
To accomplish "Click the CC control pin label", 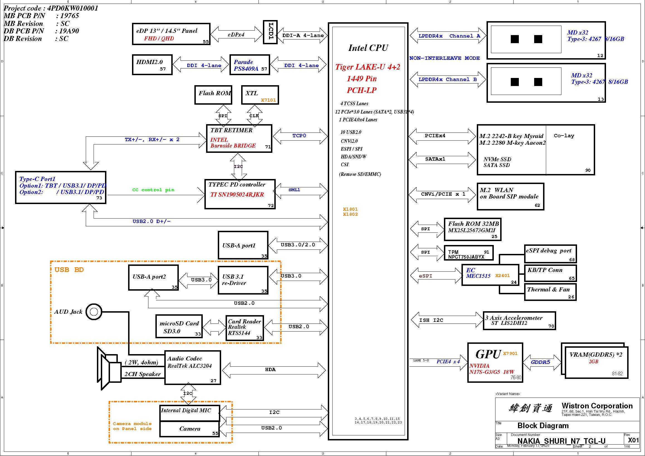I will tap(153, 190).
